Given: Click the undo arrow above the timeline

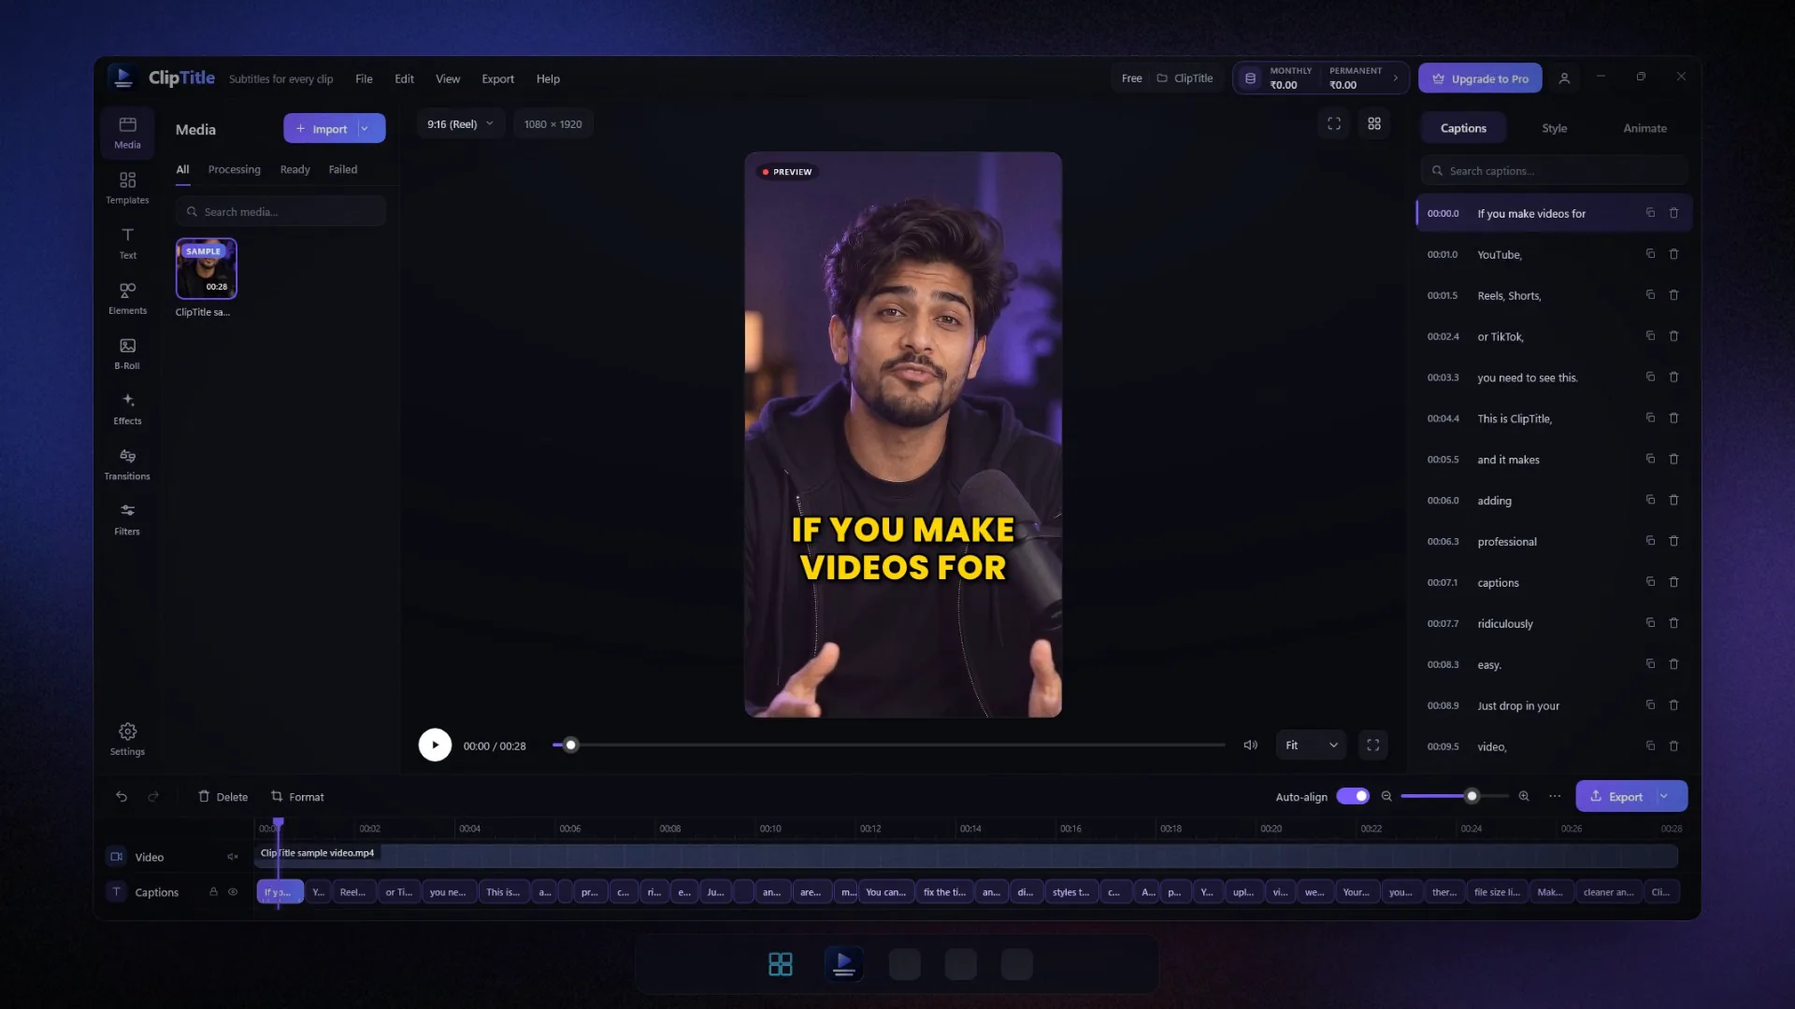Looking at the screenshot, I should click(122, 796).
